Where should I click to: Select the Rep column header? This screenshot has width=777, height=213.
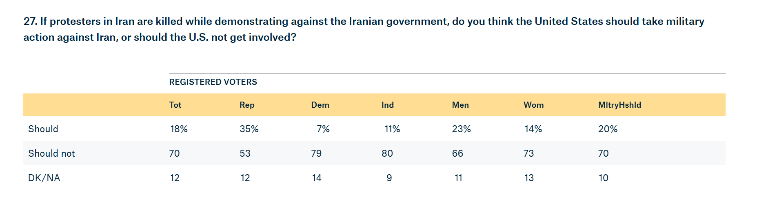point(247,105)
